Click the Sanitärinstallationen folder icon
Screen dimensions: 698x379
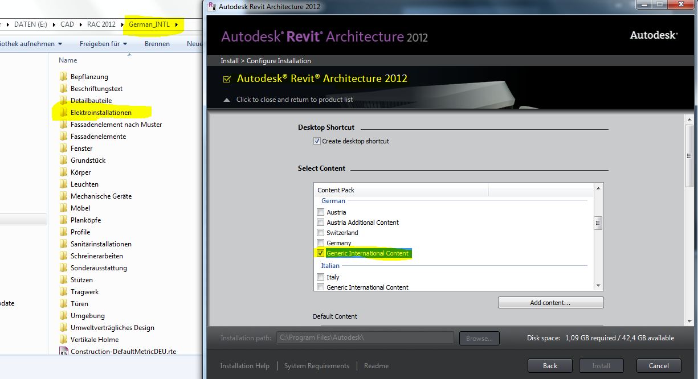click(x=63, y=244)
